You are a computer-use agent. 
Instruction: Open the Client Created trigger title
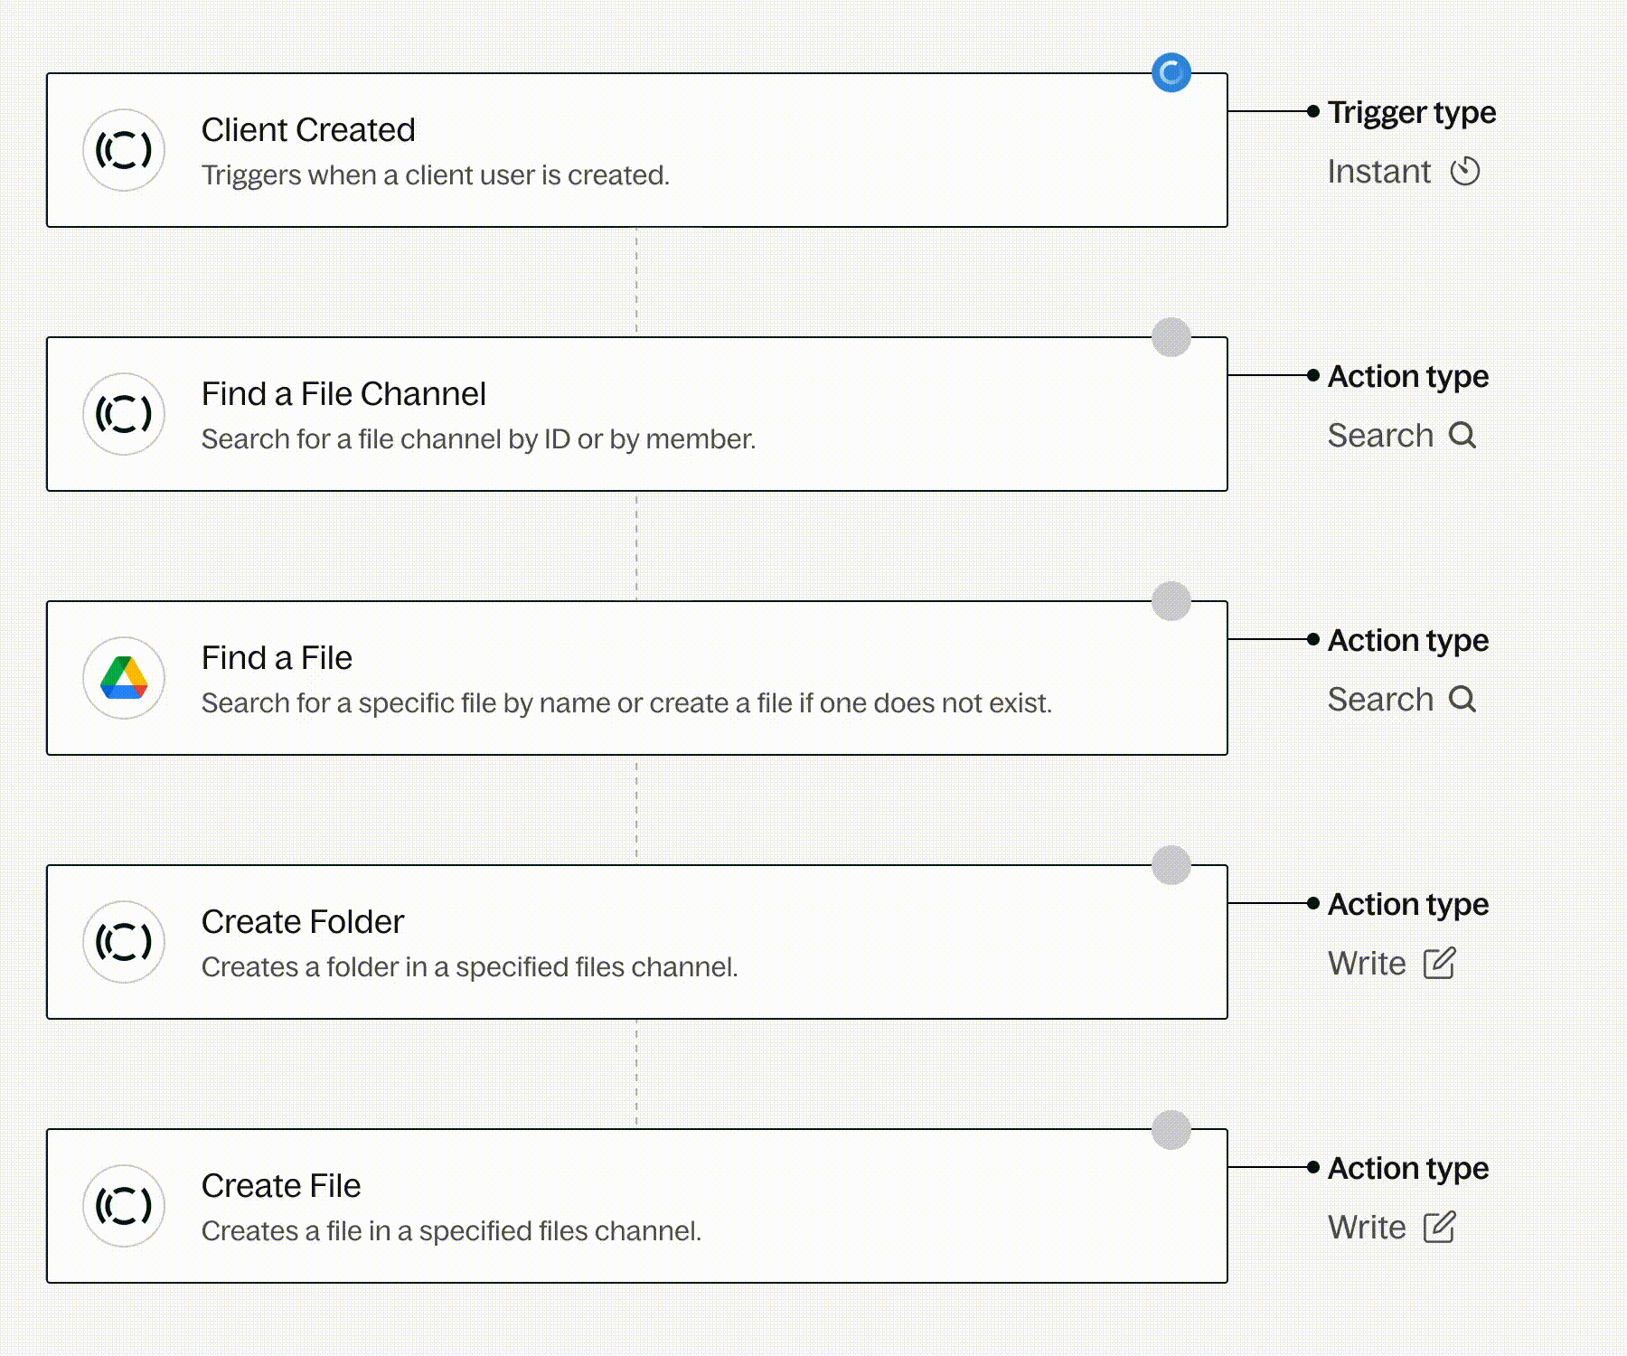point(307,130)
